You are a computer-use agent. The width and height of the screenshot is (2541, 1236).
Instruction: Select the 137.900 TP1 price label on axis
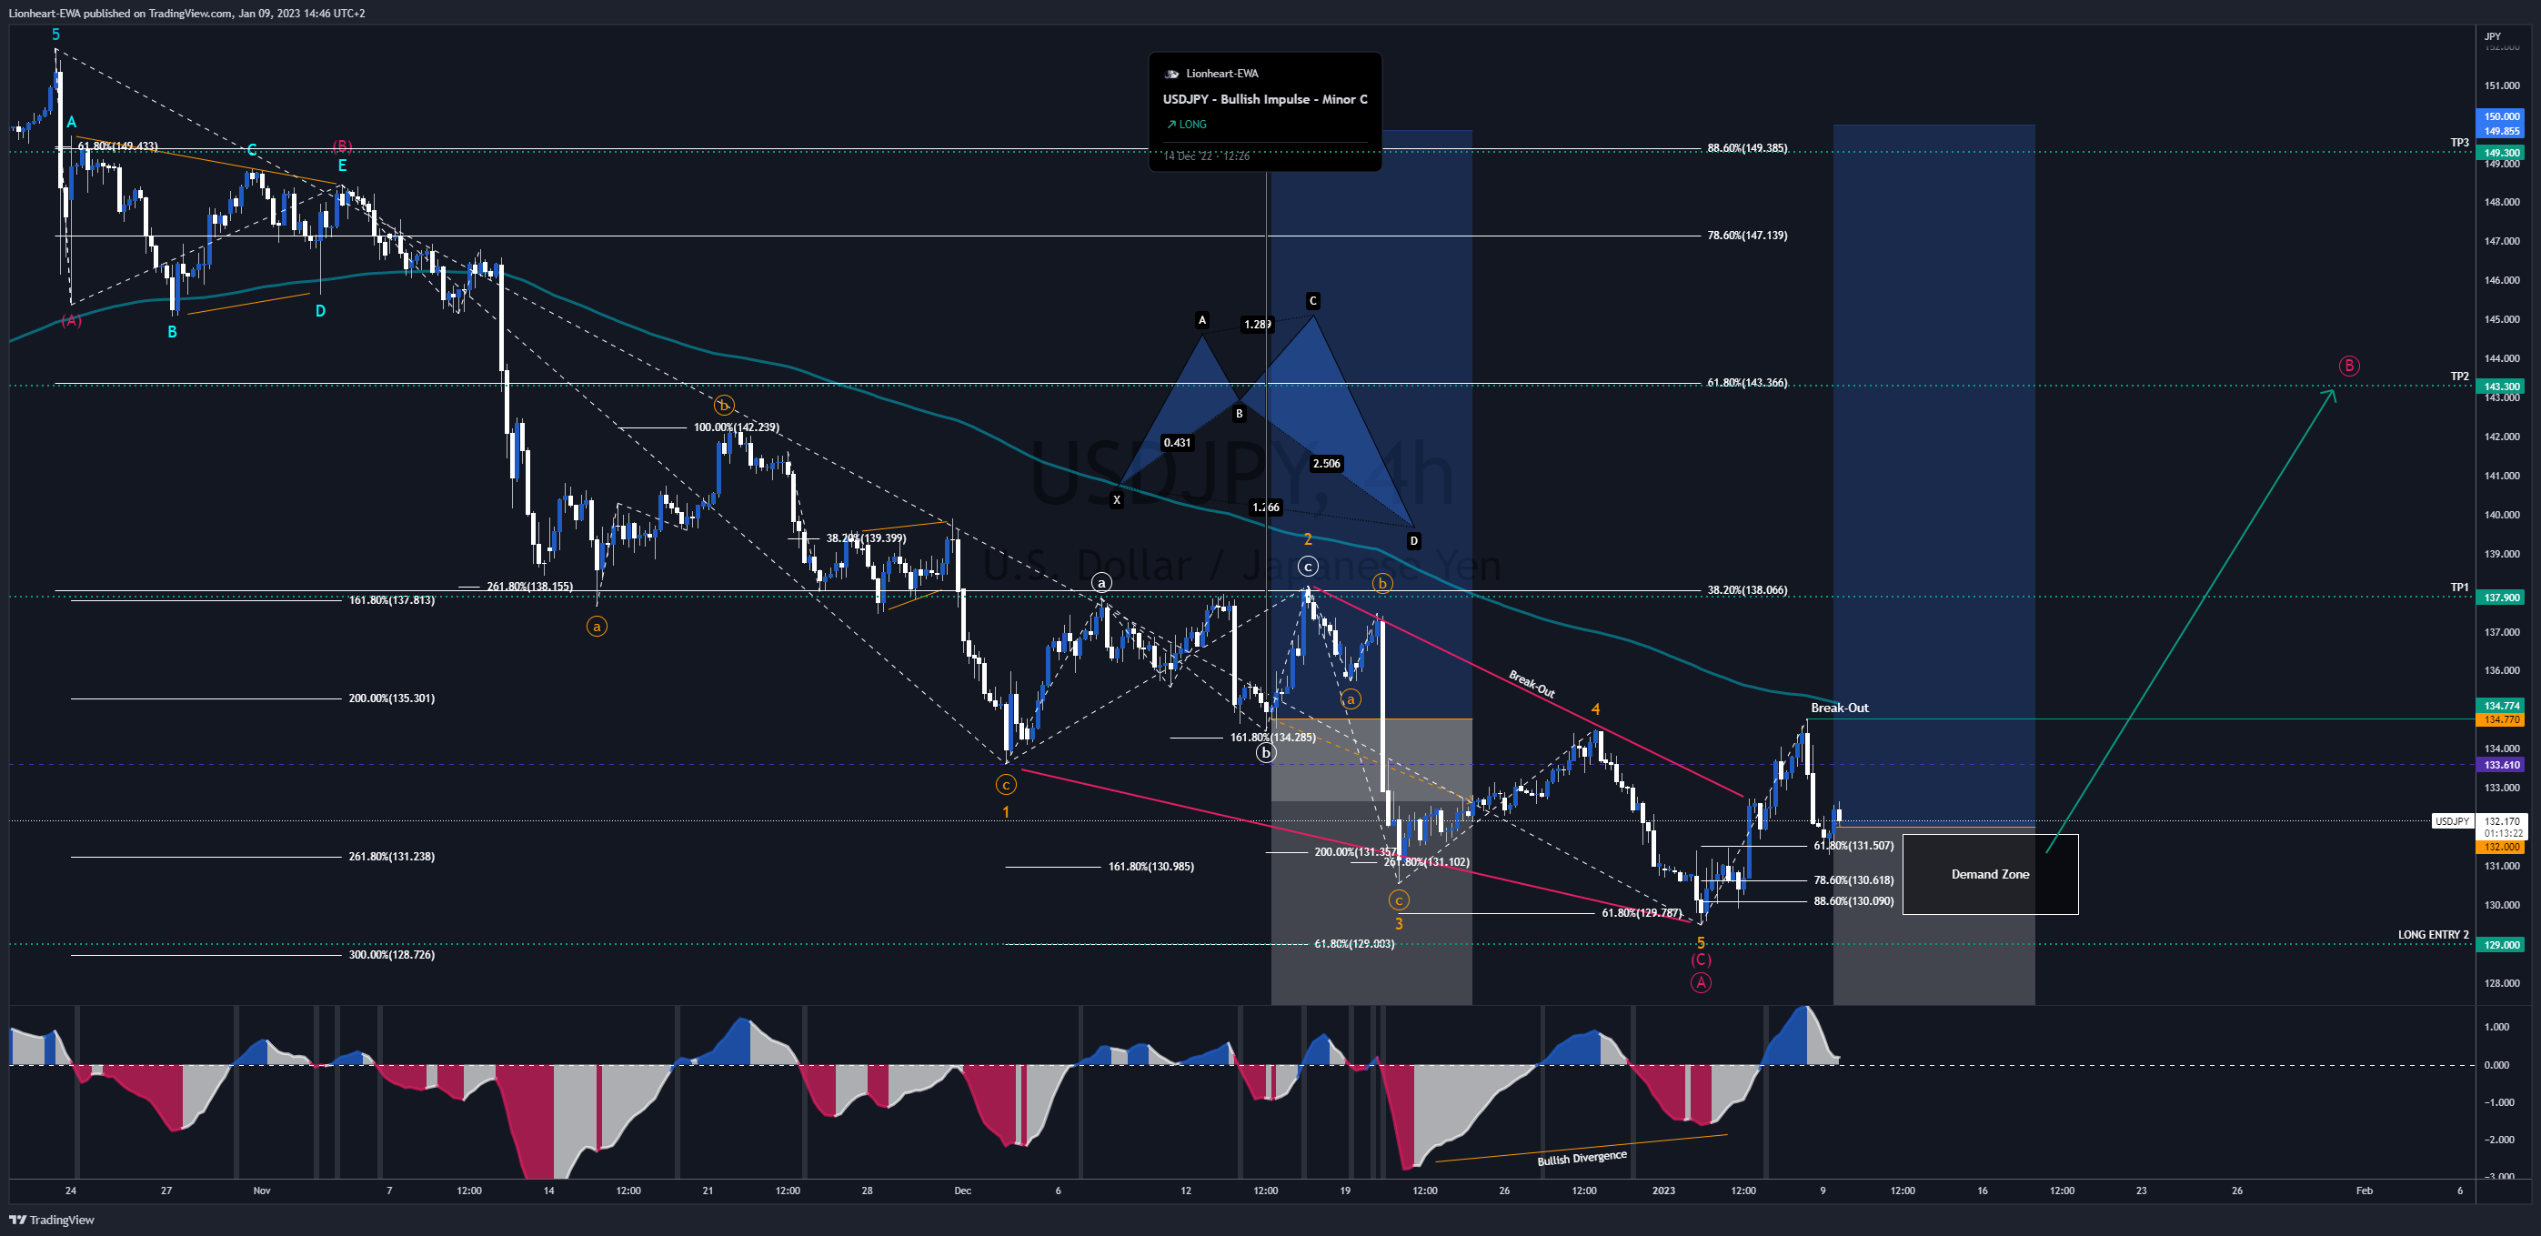click(2502, 598)
